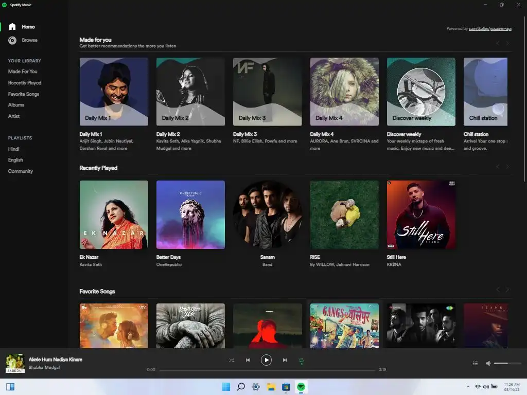Open File Explorer from taskbar
The width and height of the screenshot is (527, 395).
tap(271, 387)
